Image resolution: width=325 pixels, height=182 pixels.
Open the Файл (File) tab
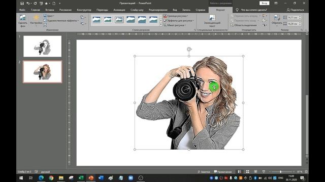coord(22,10)
